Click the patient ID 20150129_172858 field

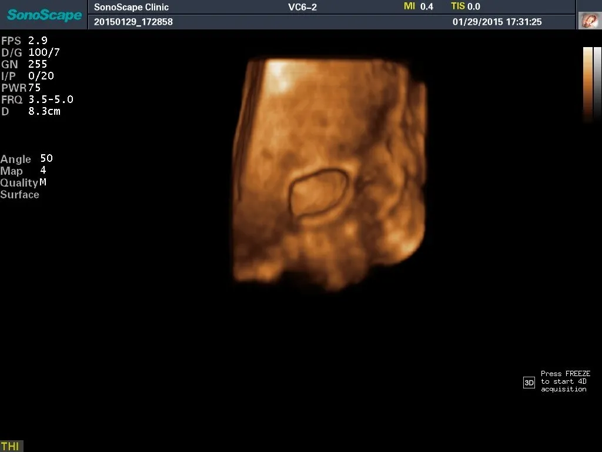133,22
